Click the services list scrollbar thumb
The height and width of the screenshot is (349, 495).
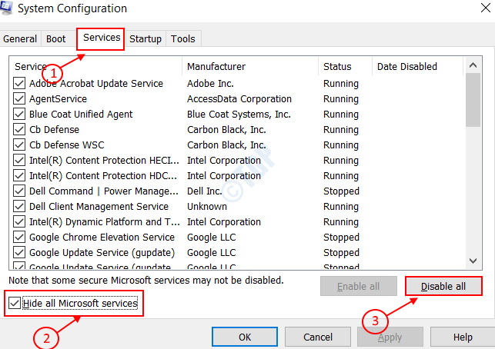(473, 100)
